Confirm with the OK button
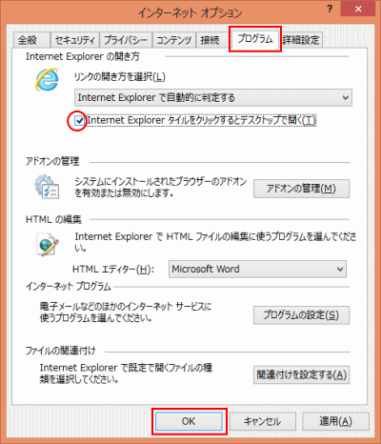This screenshot has height=444, width=381. [189, 421]
